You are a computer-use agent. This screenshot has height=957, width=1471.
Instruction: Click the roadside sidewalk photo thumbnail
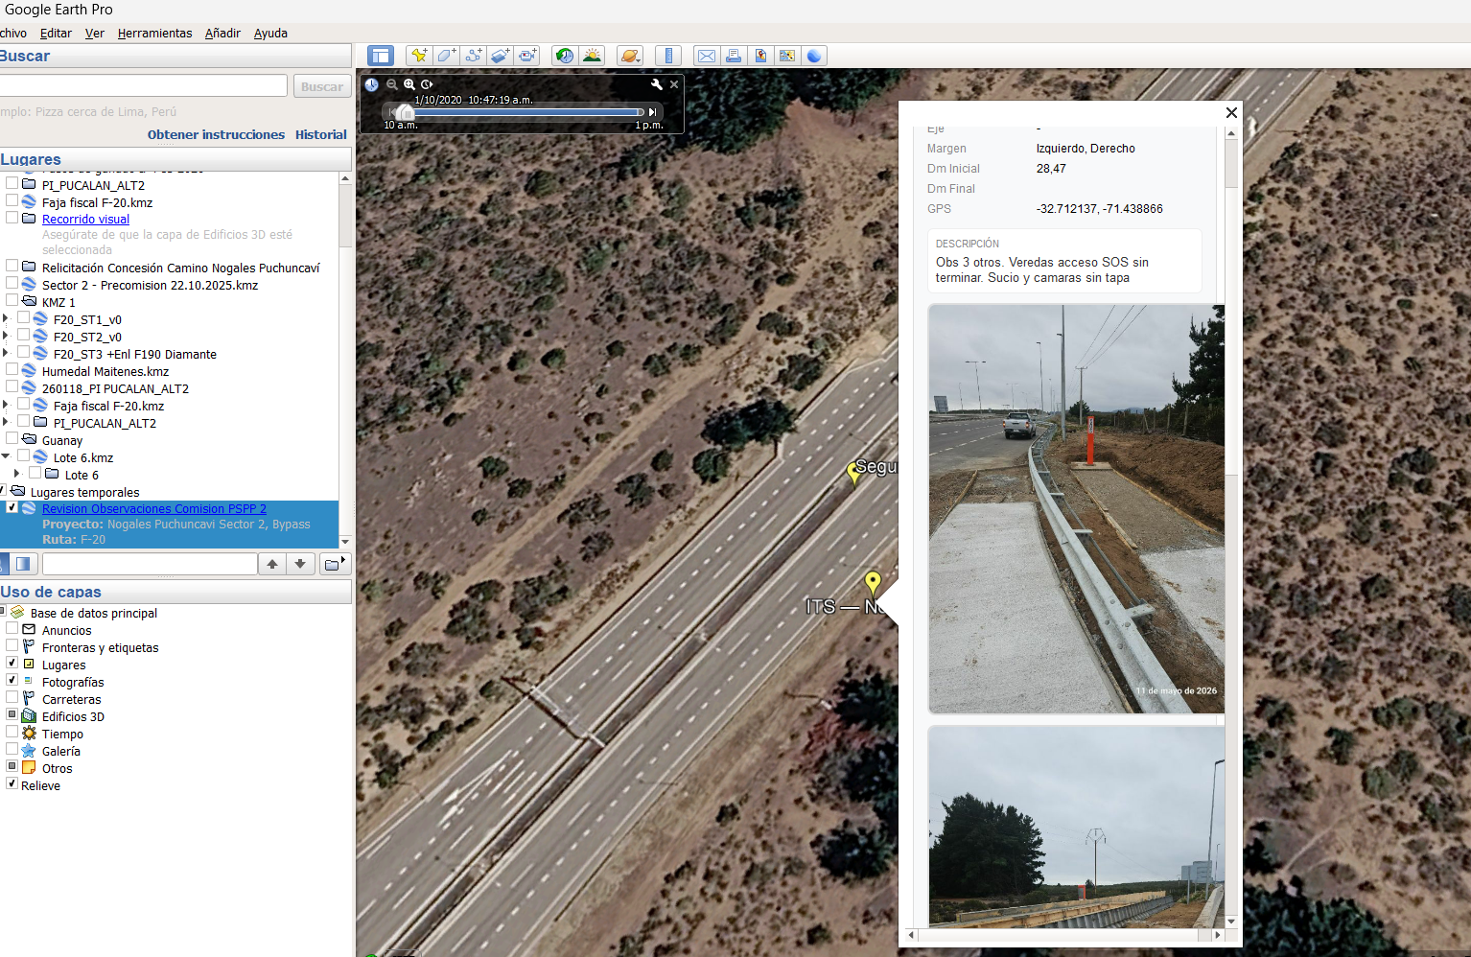[1076, 509]
